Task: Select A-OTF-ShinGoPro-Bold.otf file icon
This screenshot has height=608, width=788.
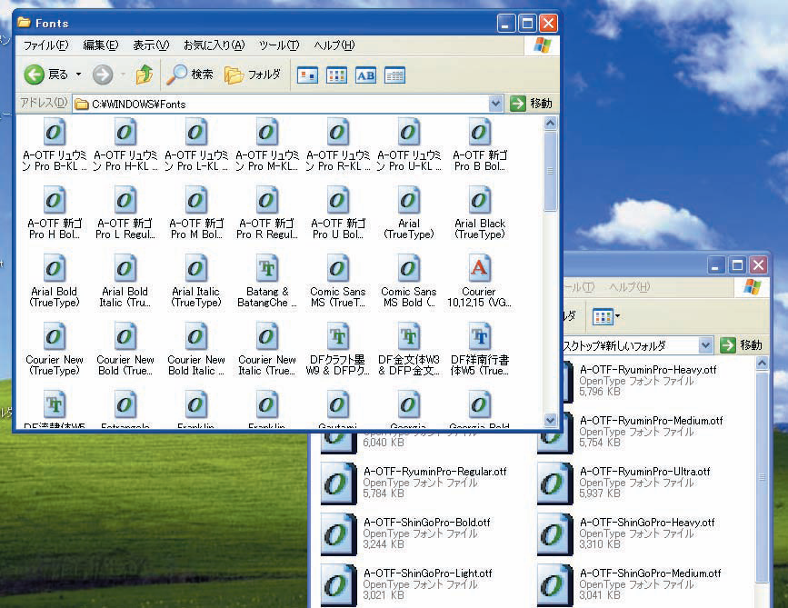Action: coord(339,534)
